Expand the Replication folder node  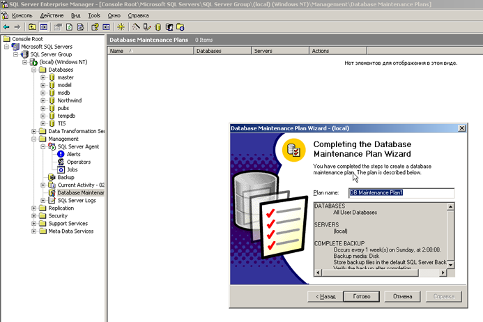pos(34,208)
